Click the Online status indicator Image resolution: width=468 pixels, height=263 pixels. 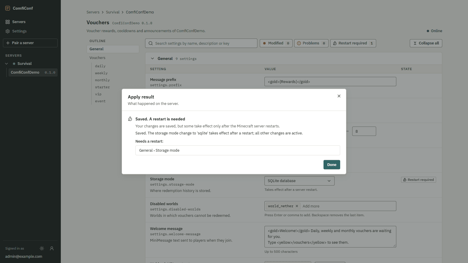pos(434,31)
